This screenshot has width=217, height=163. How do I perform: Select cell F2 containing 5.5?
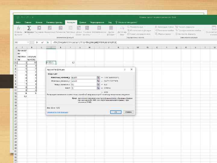70,63
